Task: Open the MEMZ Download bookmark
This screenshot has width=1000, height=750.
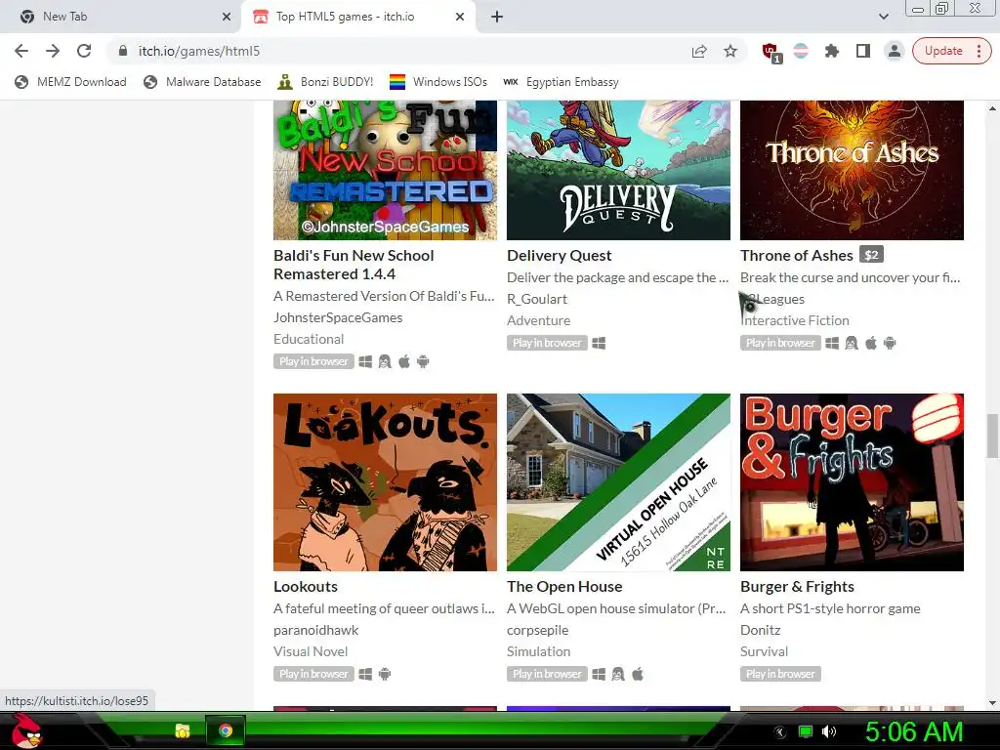Action: [70, 82]
